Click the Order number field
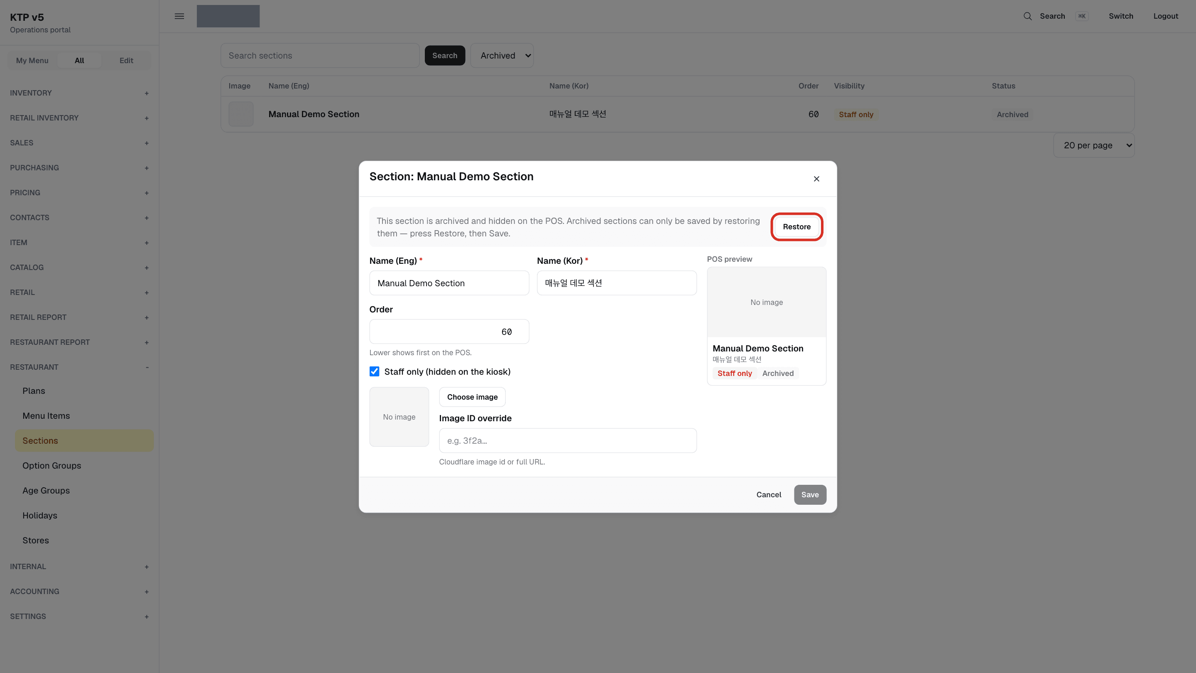The image size is (1196, 673). pyautogui.click(x=449, y=332)
